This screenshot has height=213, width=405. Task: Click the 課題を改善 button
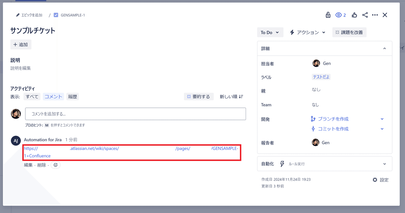349,32
